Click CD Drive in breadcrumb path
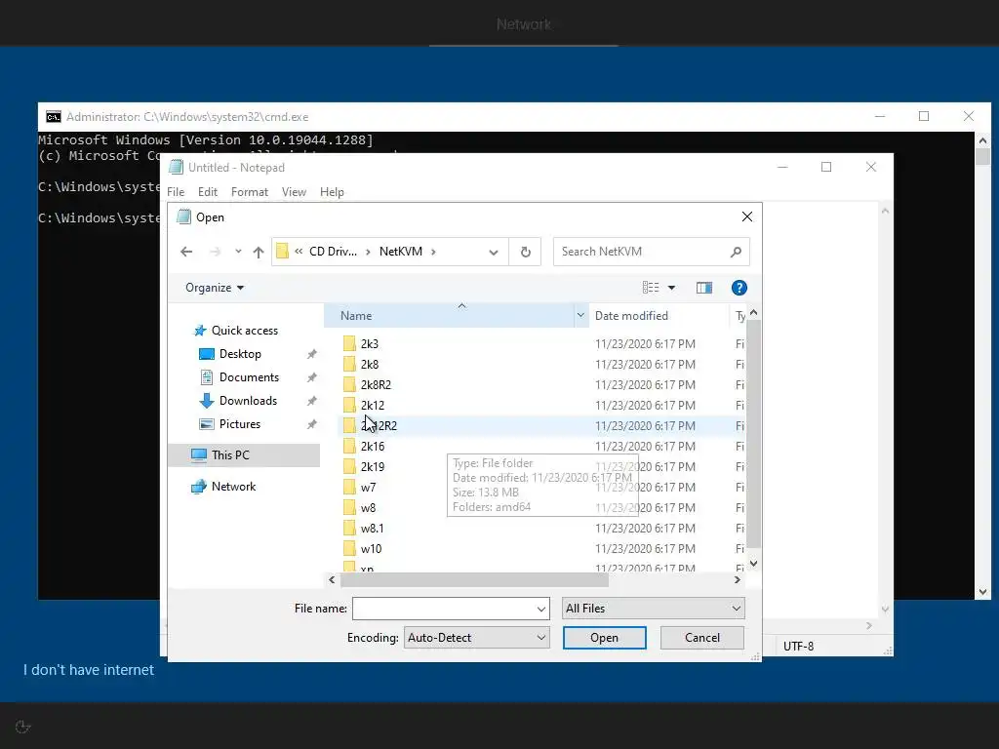 pyautogui.click(x=333, y=252)
